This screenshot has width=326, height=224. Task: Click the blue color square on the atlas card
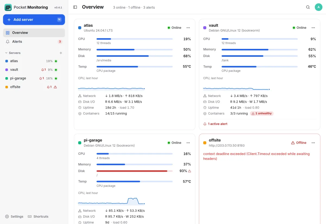pyautogui.click(x=80, y=28)
